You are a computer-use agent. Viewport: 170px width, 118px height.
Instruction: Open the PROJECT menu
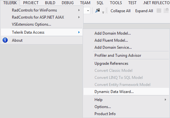31,3
